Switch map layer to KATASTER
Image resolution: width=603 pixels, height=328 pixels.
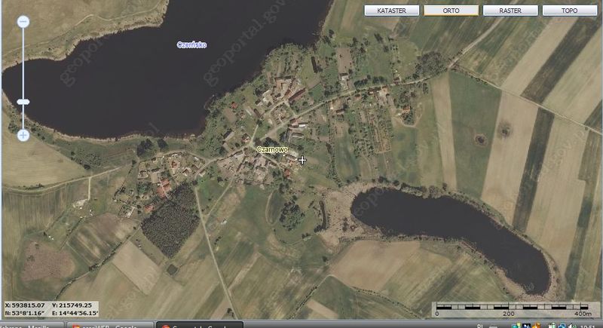pyautogui.click(x=391, y=11)
